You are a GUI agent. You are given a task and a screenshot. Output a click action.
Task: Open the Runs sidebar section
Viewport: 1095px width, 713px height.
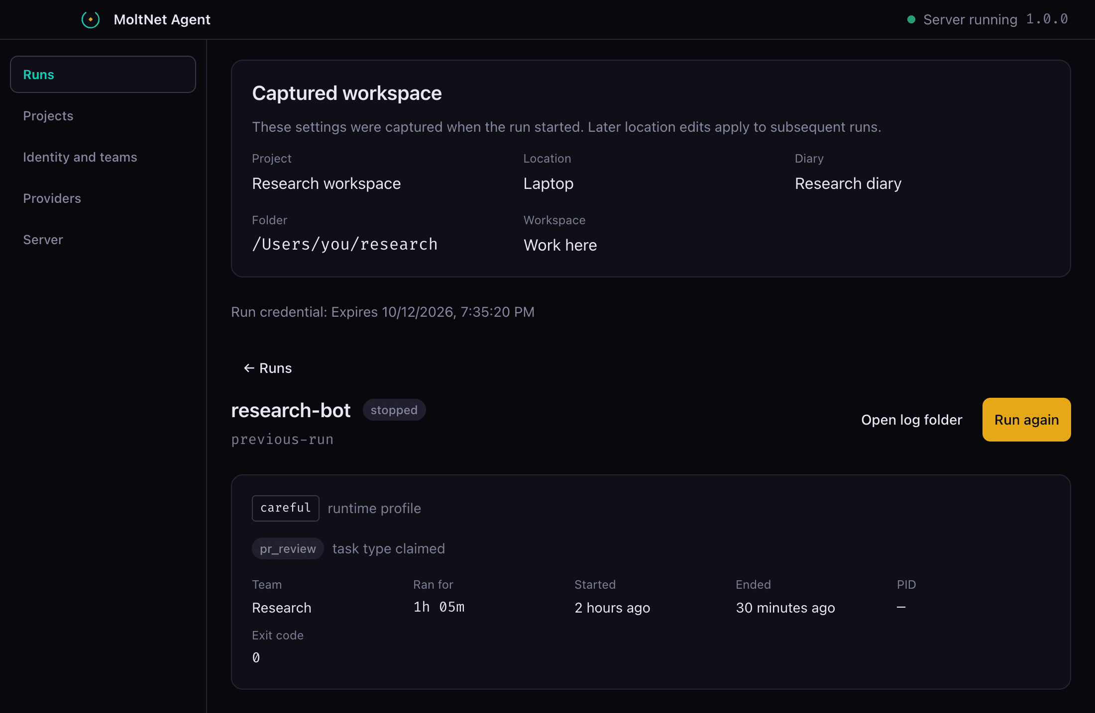tap(103, 75)
